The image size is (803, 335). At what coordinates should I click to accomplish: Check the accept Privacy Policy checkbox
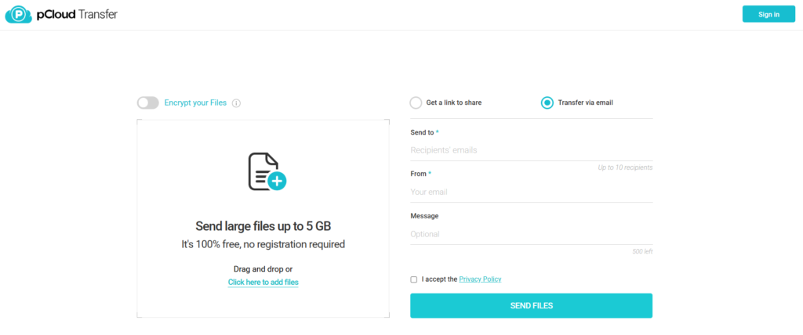(414, 279)
